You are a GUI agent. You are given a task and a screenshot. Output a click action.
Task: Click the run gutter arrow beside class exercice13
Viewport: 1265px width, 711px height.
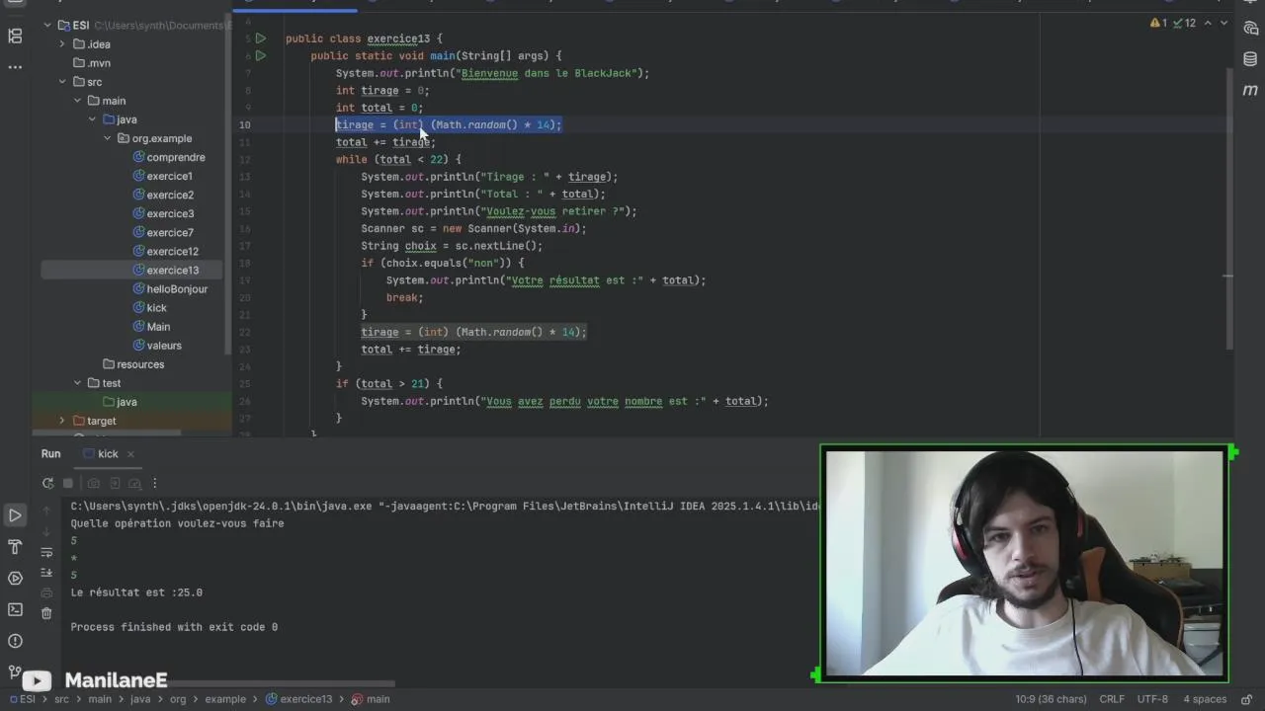(x=260, y=39)
